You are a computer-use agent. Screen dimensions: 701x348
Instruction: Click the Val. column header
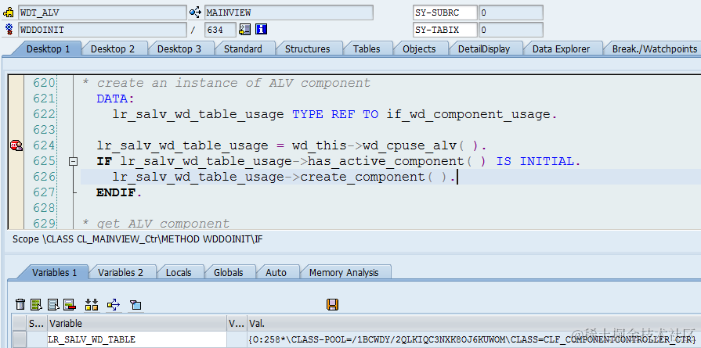coord(473,324)
